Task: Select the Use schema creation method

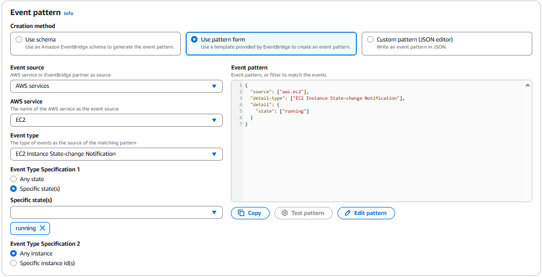Action: click(x=19, y=39)
